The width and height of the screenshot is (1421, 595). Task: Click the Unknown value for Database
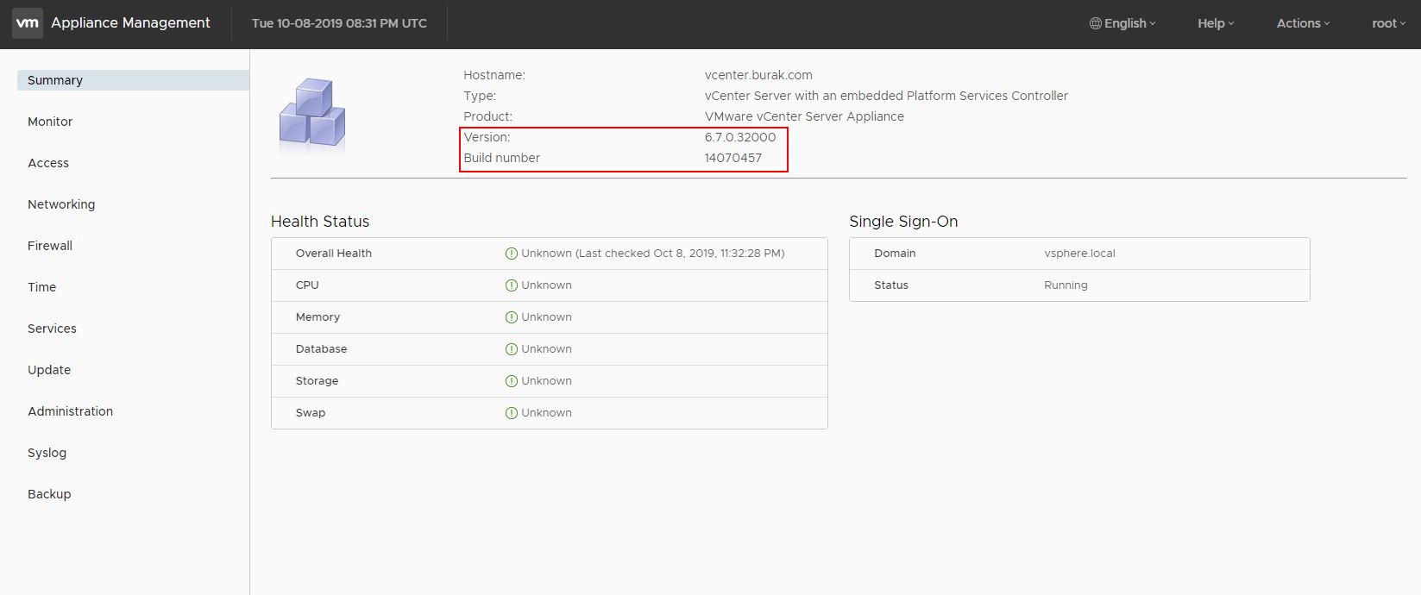point(546,349)
